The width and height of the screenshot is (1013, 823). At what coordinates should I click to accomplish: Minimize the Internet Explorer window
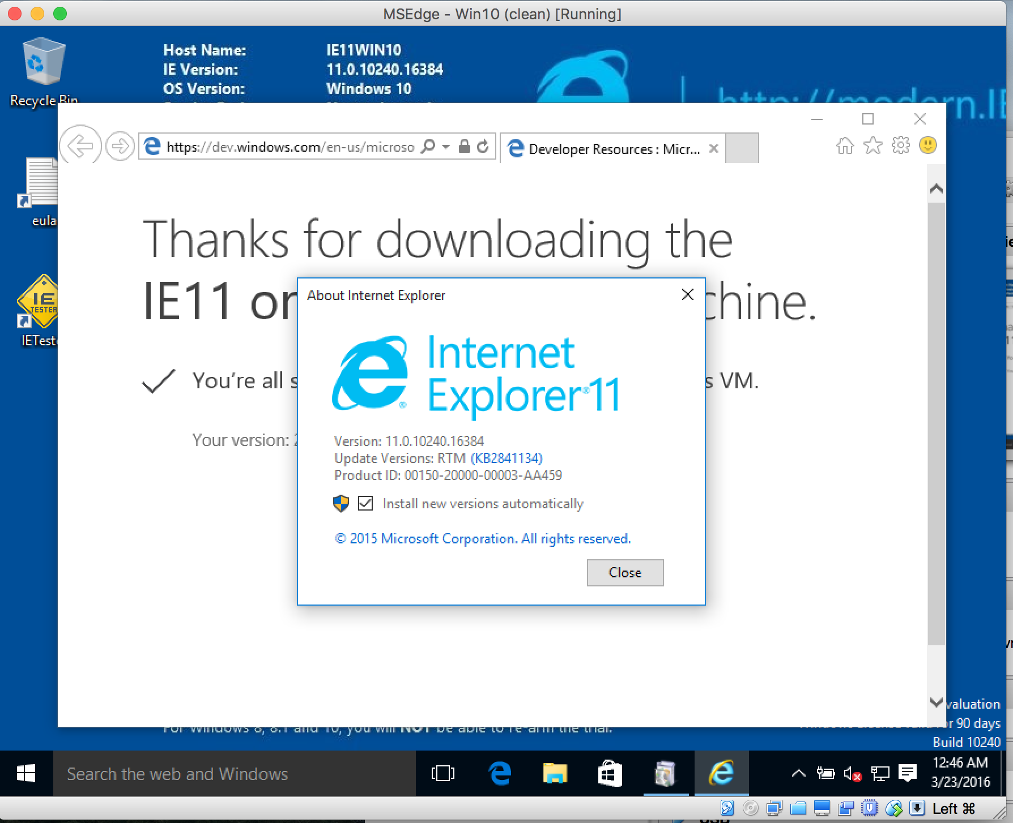coord(817,119)
